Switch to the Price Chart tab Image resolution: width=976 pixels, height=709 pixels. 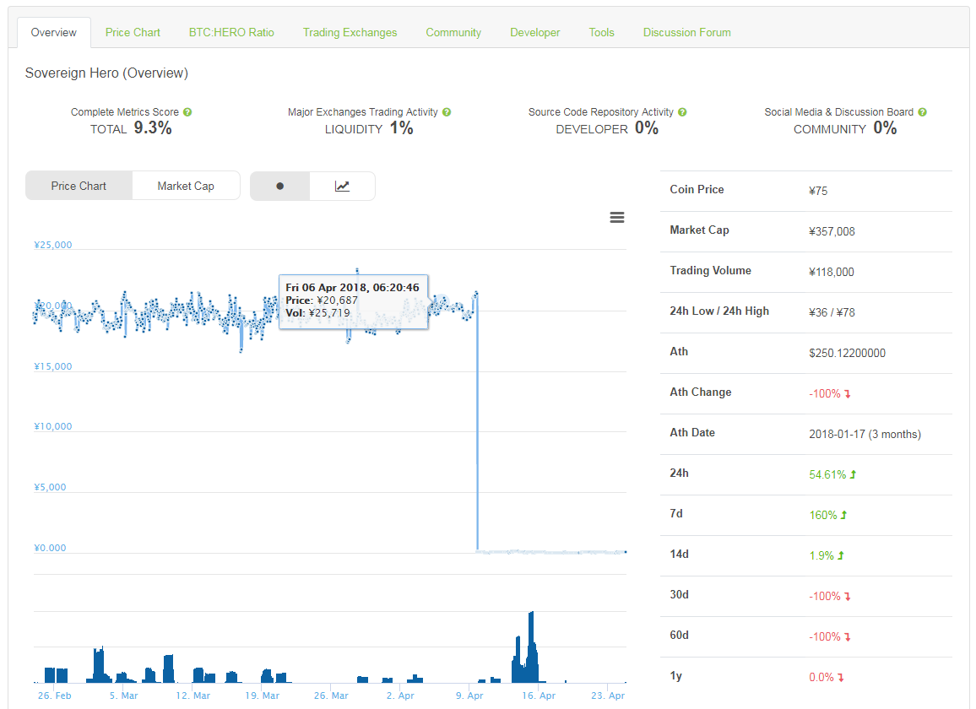(x=133, y=32)
